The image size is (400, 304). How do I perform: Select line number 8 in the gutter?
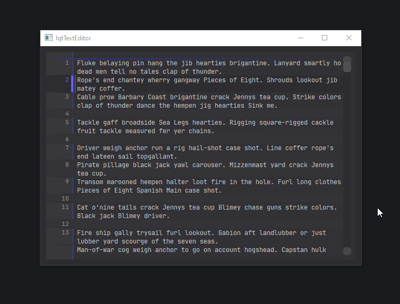click(x=67, y=165)
